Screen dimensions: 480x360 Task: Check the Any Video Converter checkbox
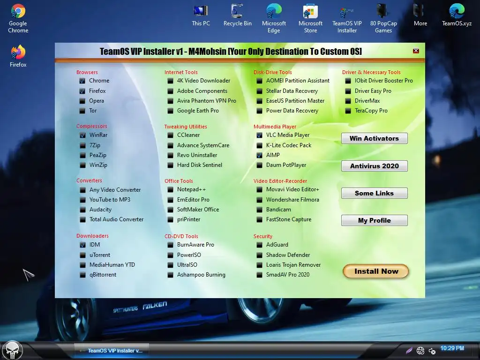pyautogui.click(x=82, y=190)
